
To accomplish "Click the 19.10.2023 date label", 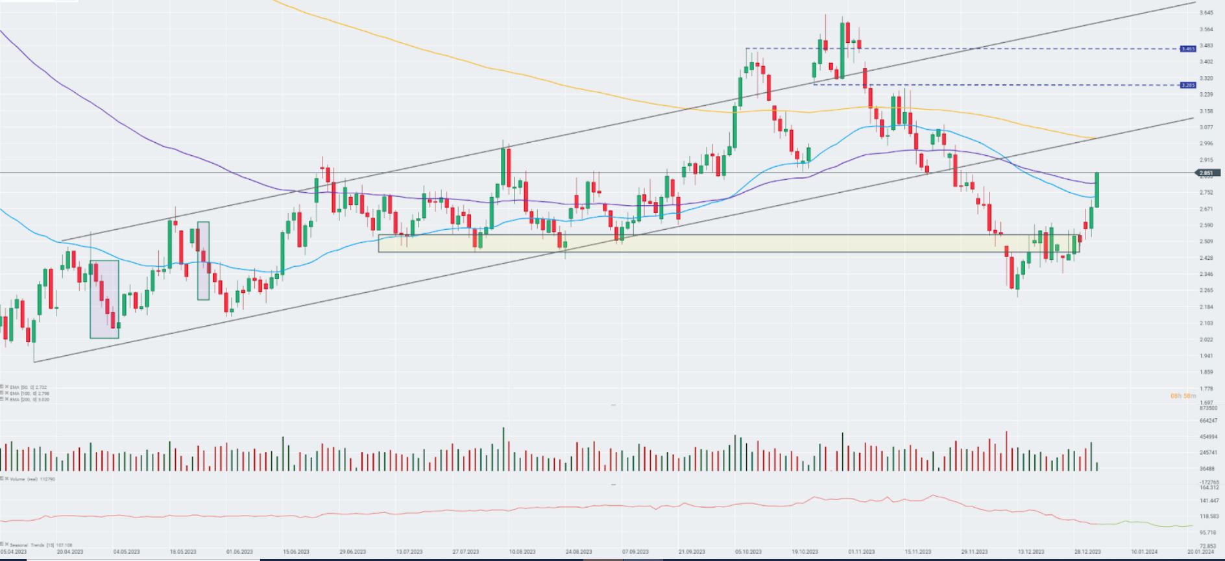I will point(805,552).
